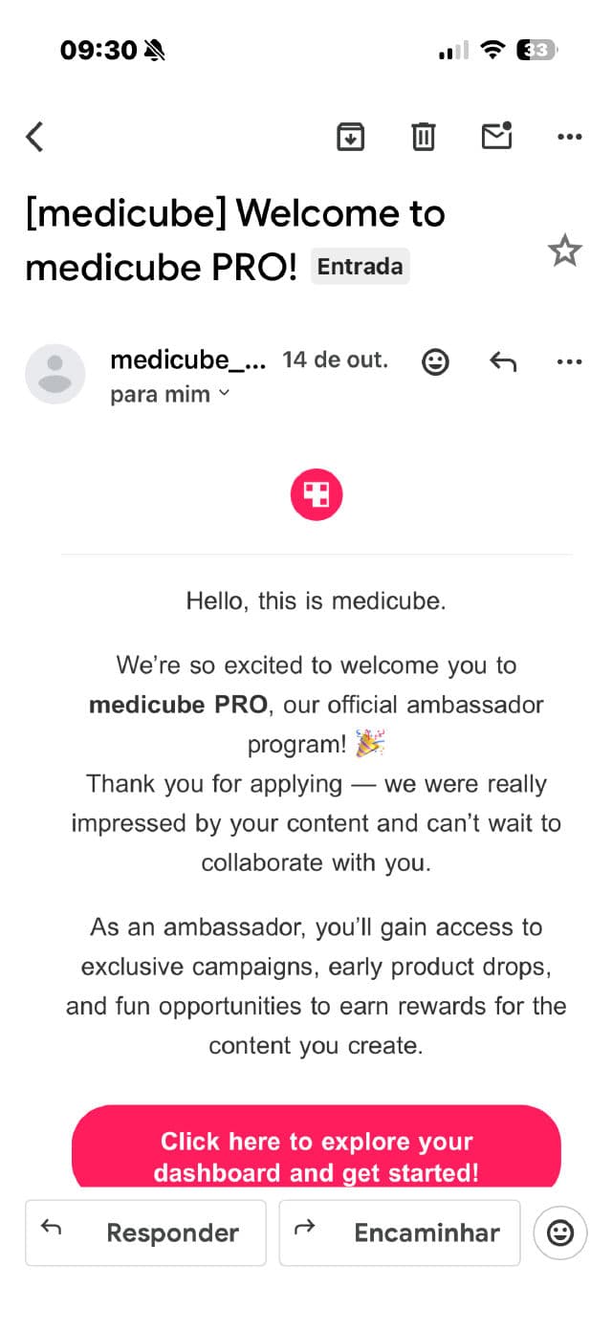Image resolution: width=612 pixels, height=1330 pixels.
Task: Tap the email subject title
Action: (234, 240)
